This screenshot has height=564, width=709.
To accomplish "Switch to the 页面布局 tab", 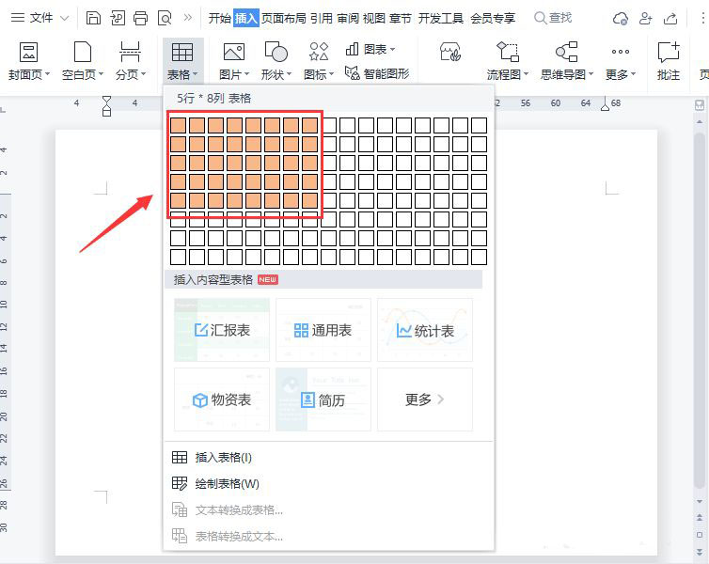I will (x=284, y=18).
